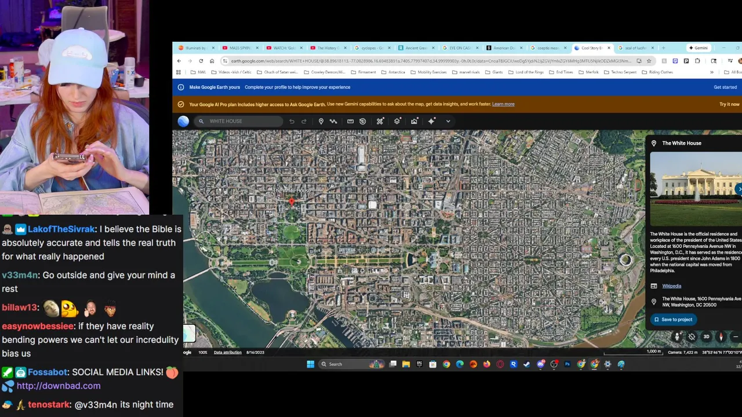Click the zoom out minus button

(735, 336)
